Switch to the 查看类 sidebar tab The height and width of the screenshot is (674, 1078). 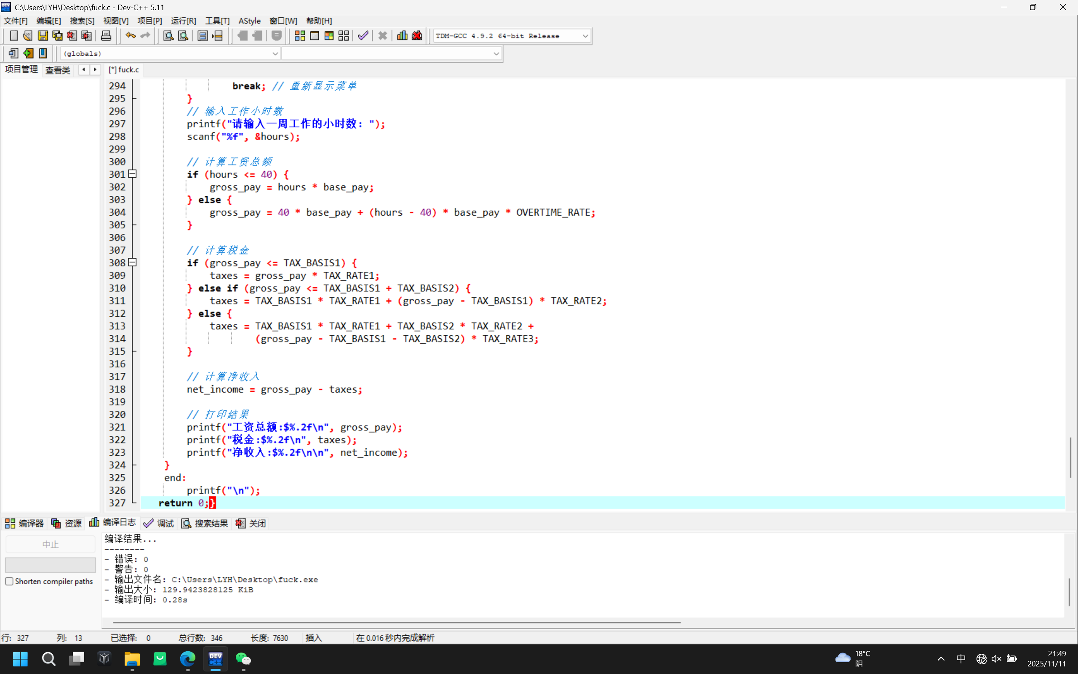click(57, 70)
